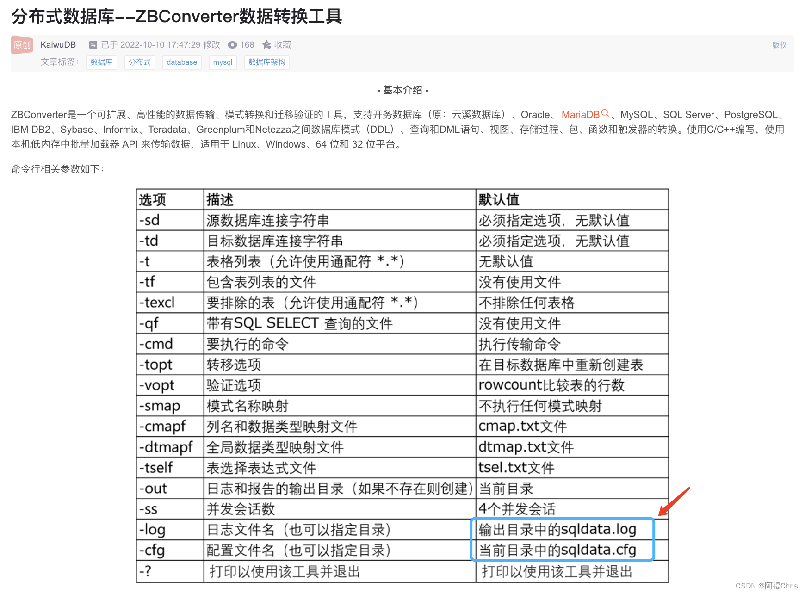
Task: Click the -dtmapf option cell
Action: [170, 447]
